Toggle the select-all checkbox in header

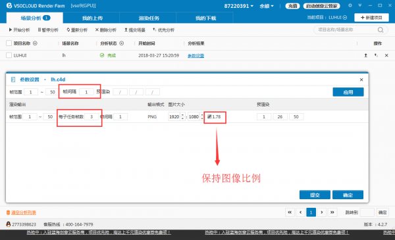pos(9,43)
